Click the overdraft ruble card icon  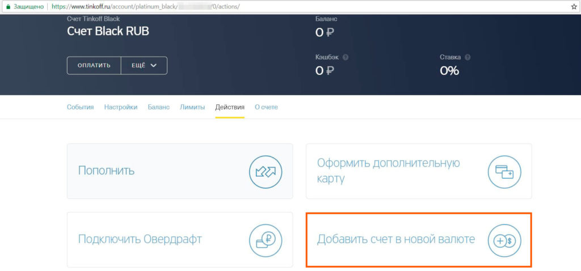266,240
